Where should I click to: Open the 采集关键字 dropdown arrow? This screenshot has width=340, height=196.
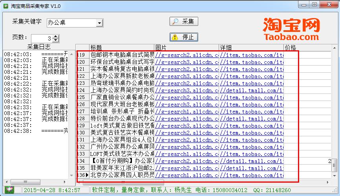[99, 23]
